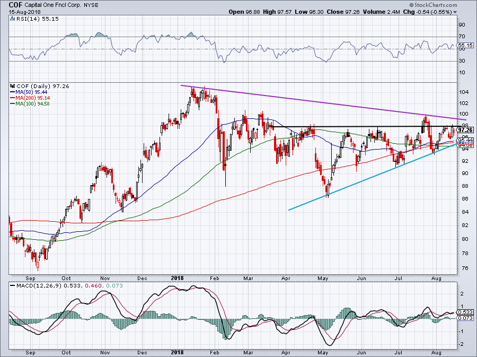Click the Capital One Fncl Corp. name
Screen dimensions: 477x357
click(52, 5)
